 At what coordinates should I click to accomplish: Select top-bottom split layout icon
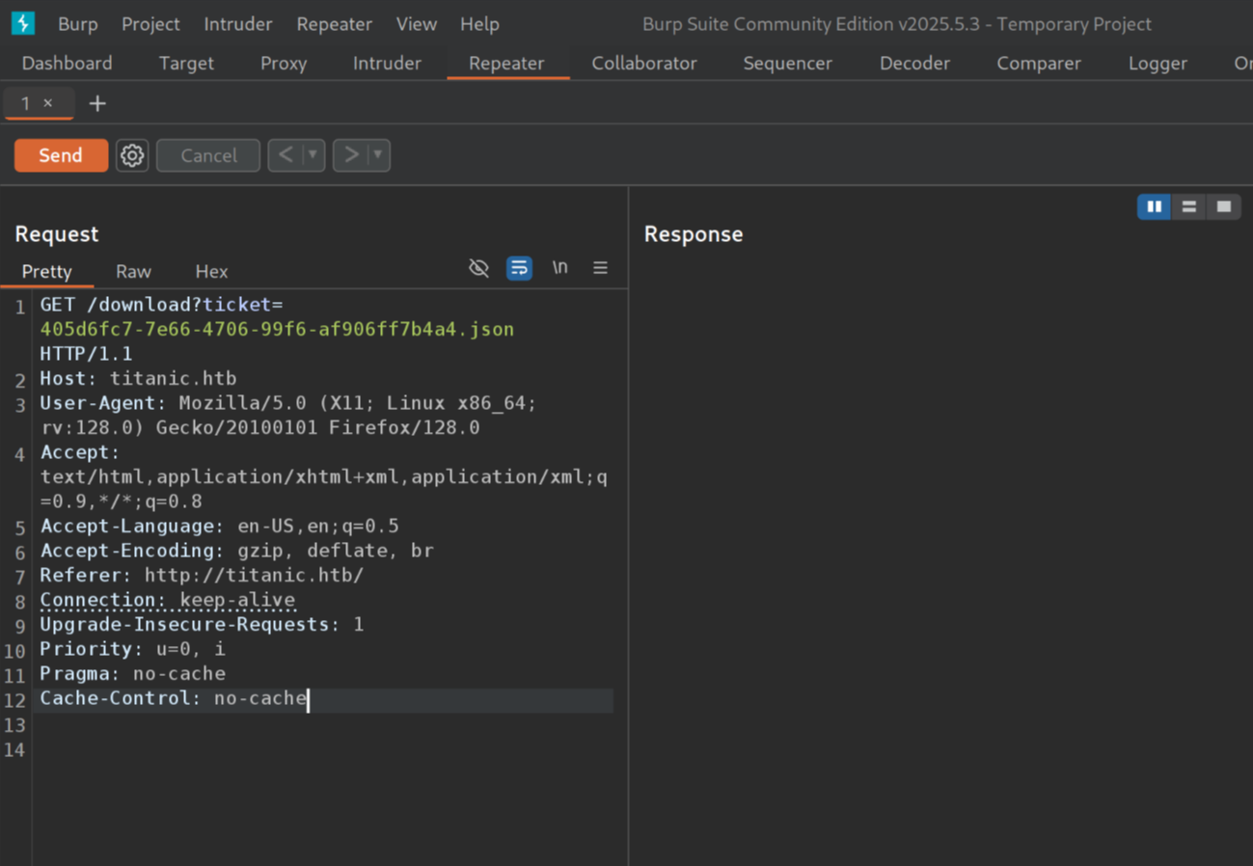coord(1188,206)
